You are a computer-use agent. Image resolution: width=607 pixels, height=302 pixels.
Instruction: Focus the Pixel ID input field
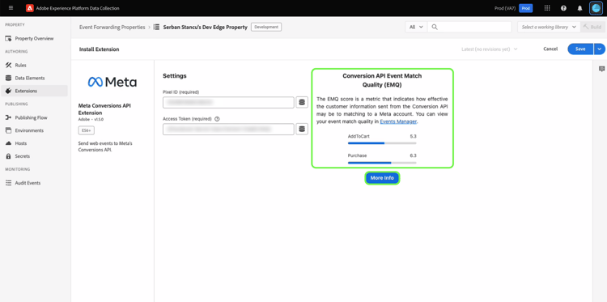coord(228,103)
